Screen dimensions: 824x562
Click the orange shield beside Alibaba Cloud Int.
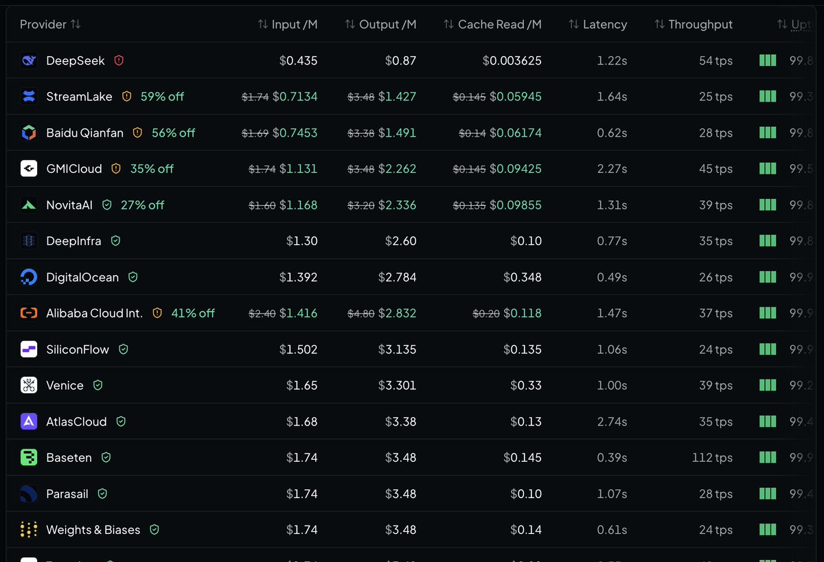tap(157, 313)
